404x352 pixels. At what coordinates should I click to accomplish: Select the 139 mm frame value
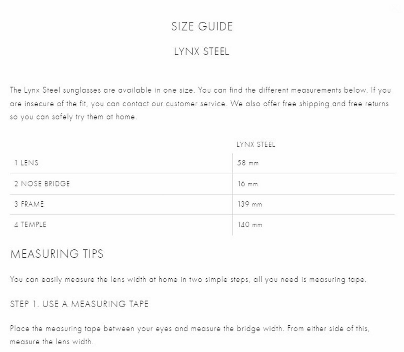(x=250, y=204)
